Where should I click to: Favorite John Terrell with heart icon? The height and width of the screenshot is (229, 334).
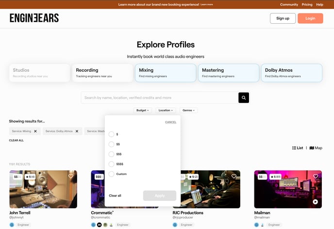click(x=71, y=176)
